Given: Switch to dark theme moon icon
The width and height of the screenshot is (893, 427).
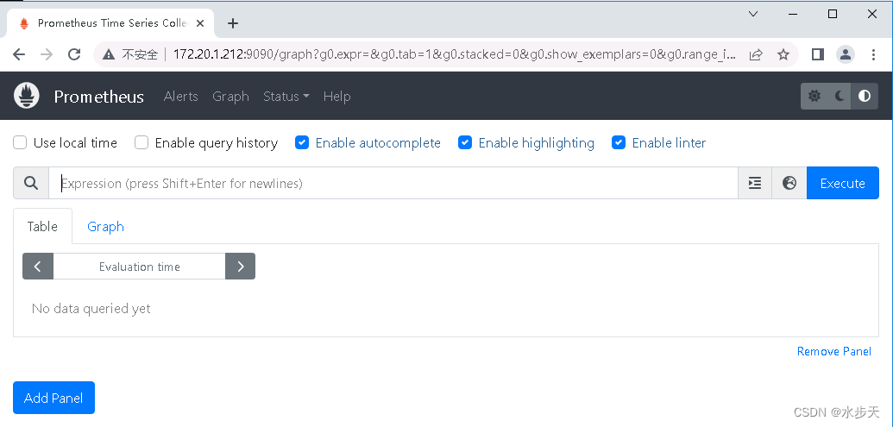Looking at the screenshot, I should coord(840,97).
